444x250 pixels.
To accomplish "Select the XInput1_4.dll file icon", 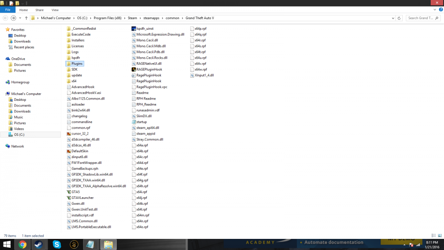I will coord(192,75).
